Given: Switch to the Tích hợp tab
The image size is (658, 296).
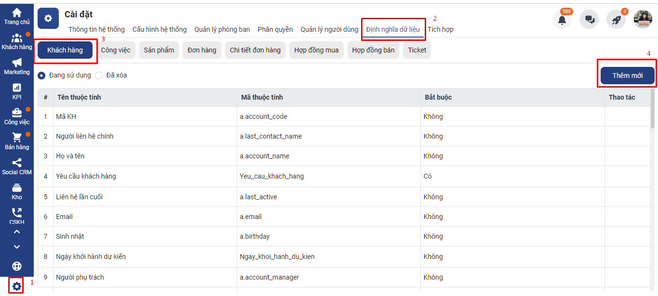Looking at the screenshot, I should (440, 29).
